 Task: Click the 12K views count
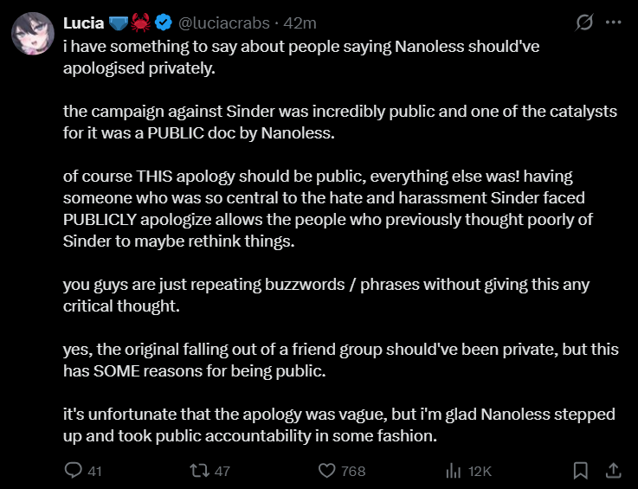[x=480, y=471]
